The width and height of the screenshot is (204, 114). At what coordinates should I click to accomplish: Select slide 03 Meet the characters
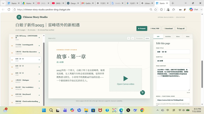(x=26, y=53)
